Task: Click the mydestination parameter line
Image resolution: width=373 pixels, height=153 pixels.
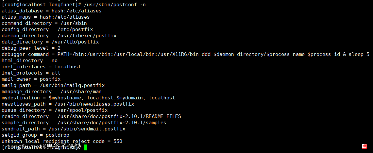Action: pos(89,97)
